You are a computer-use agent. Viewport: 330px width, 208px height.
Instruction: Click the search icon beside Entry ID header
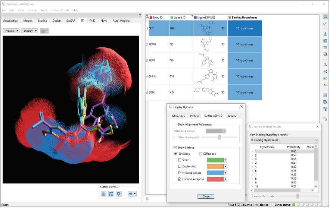(147, 17)
